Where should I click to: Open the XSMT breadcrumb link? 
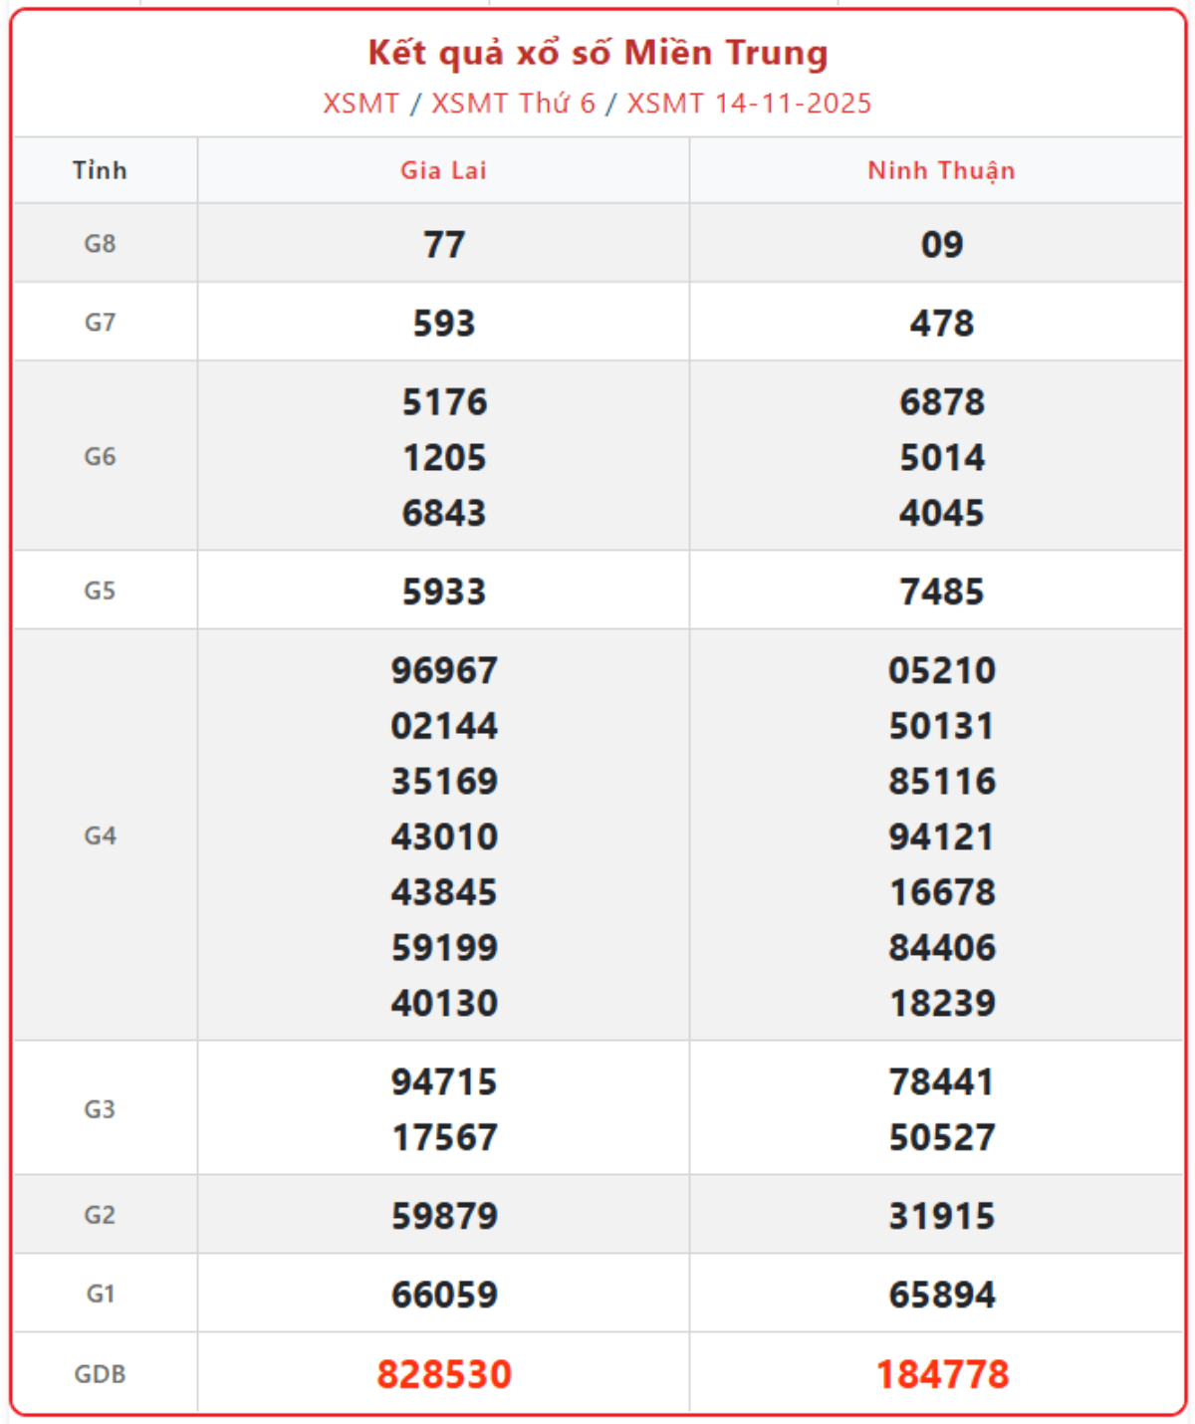(x=360, y=104)
